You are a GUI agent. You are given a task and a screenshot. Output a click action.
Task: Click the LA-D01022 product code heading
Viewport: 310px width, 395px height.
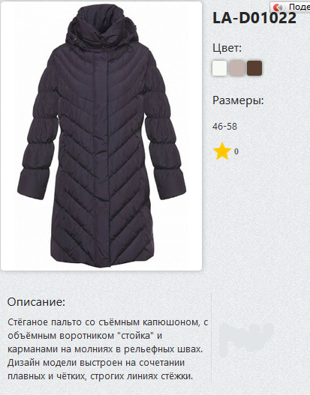(254, 18)
